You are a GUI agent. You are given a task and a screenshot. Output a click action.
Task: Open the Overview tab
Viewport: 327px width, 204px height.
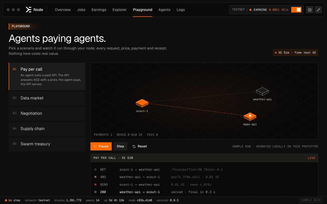coord(63,10)
